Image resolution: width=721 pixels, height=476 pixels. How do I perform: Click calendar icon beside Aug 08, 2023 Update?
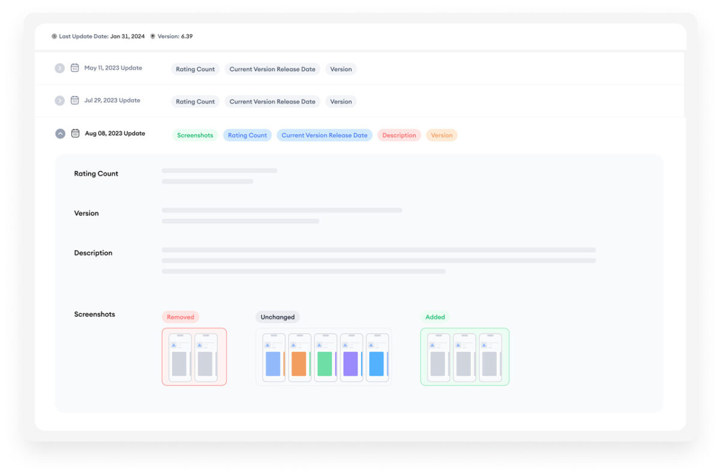point(75,133)
